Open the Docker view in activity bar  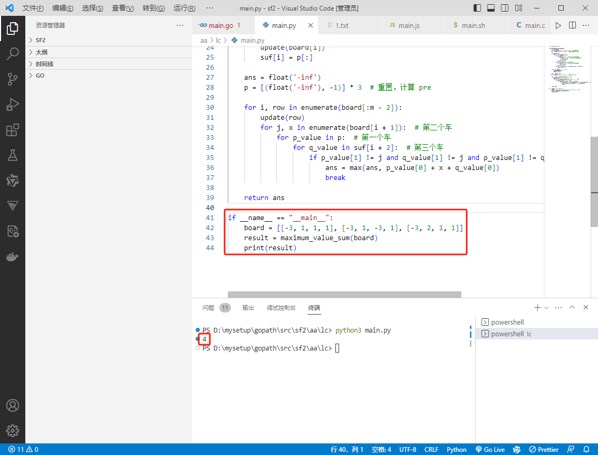tap(13, 257)
